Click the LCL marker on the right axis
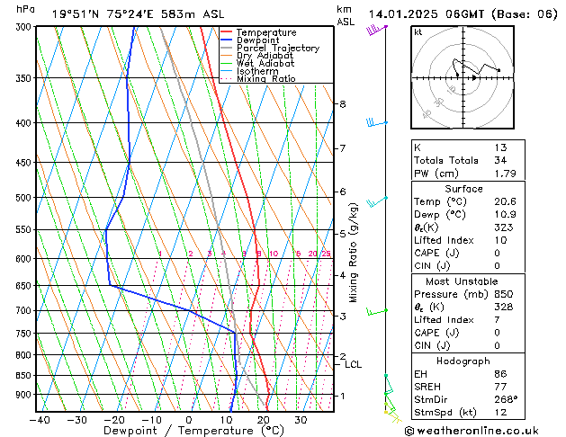Image resolution: width=566 pixels, height=437 pixels. [353, 364]
